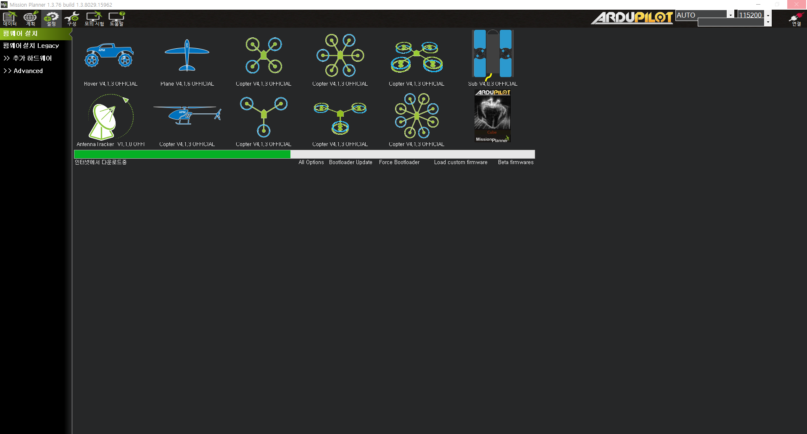Choose the Plane firmware icon
The image size is (807, 434).
point(187,55)
